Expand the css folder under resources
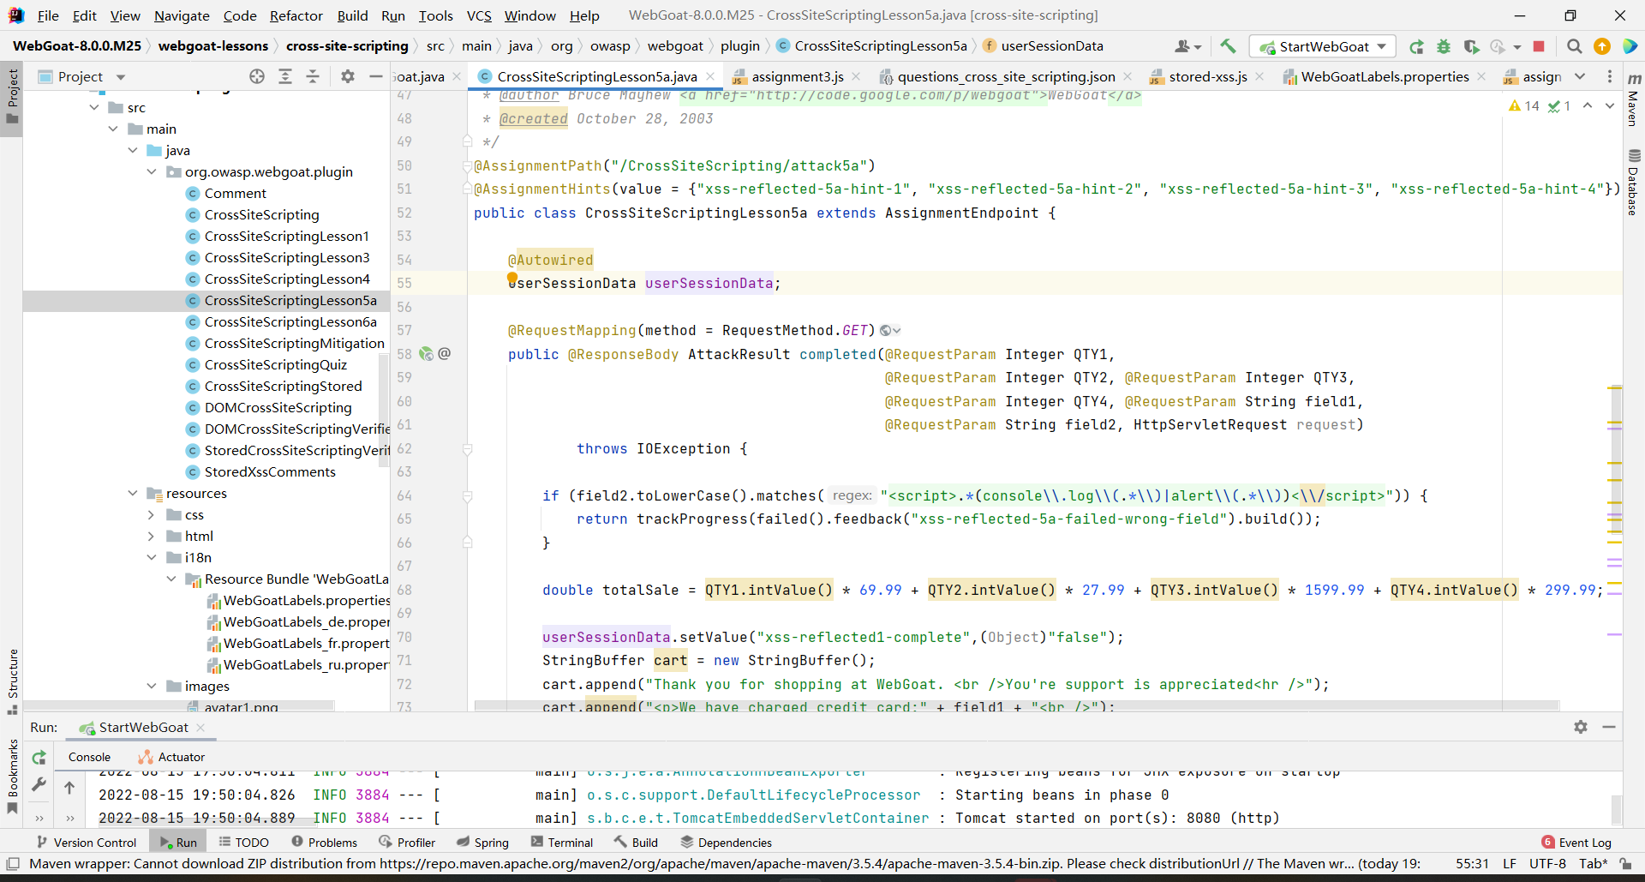 [x=152, y=514]
